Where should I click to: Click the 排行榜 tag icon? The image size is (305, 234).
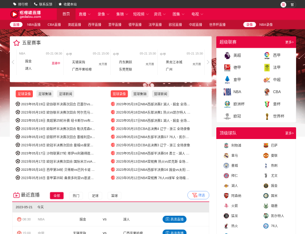click(x=15, y=4)
